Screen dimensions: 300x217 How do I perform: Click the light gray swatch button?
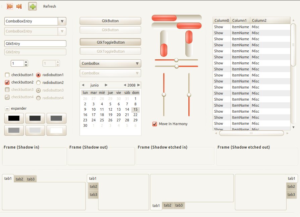pyautogui.click(x=35, y=130)
